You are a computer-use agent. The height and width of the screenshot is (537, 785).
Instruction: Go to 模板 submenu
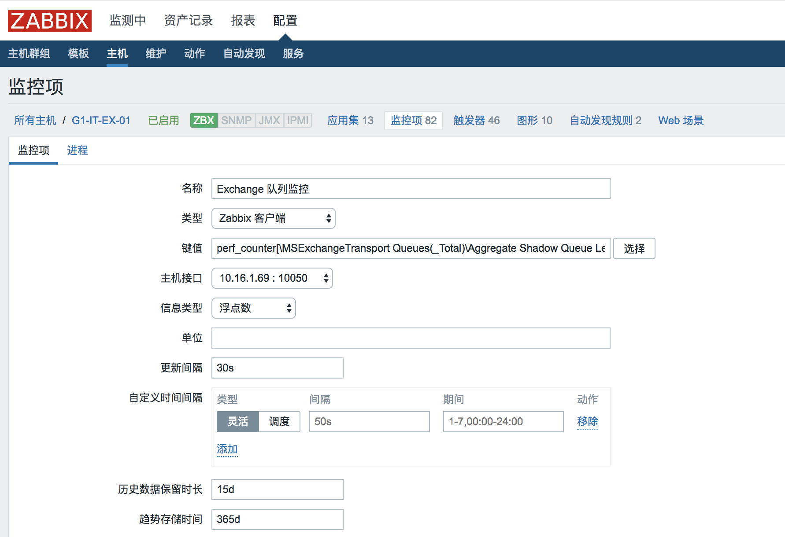pyautogui.click(x=78, y=54)
